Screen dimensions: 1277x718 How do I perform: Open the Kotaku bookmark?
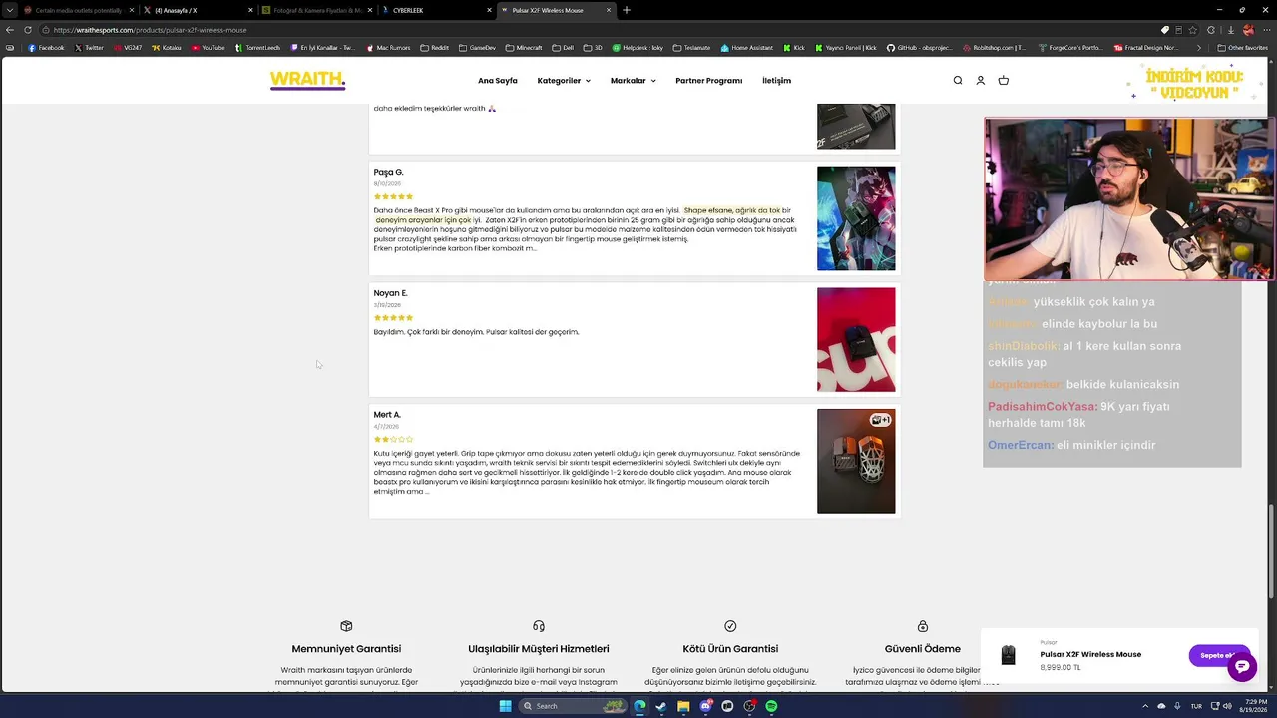pos(167,48)
